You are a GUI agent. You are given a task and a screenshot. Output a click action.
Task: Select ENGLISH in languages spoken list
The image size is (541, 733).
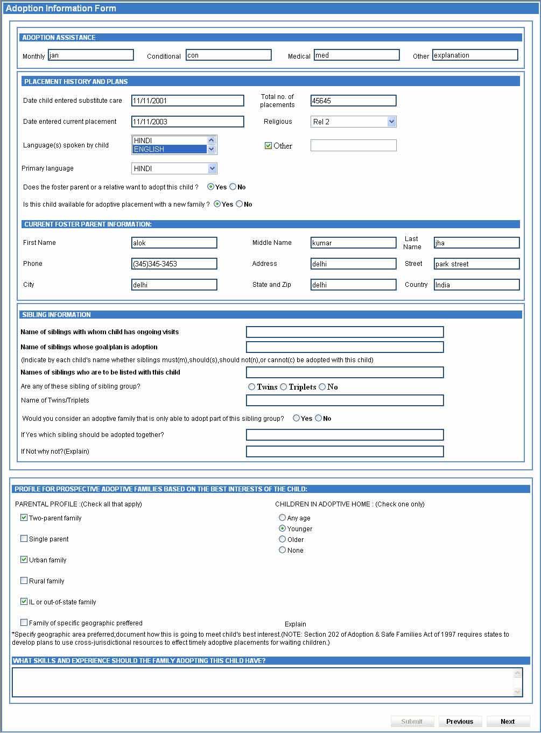170,149
